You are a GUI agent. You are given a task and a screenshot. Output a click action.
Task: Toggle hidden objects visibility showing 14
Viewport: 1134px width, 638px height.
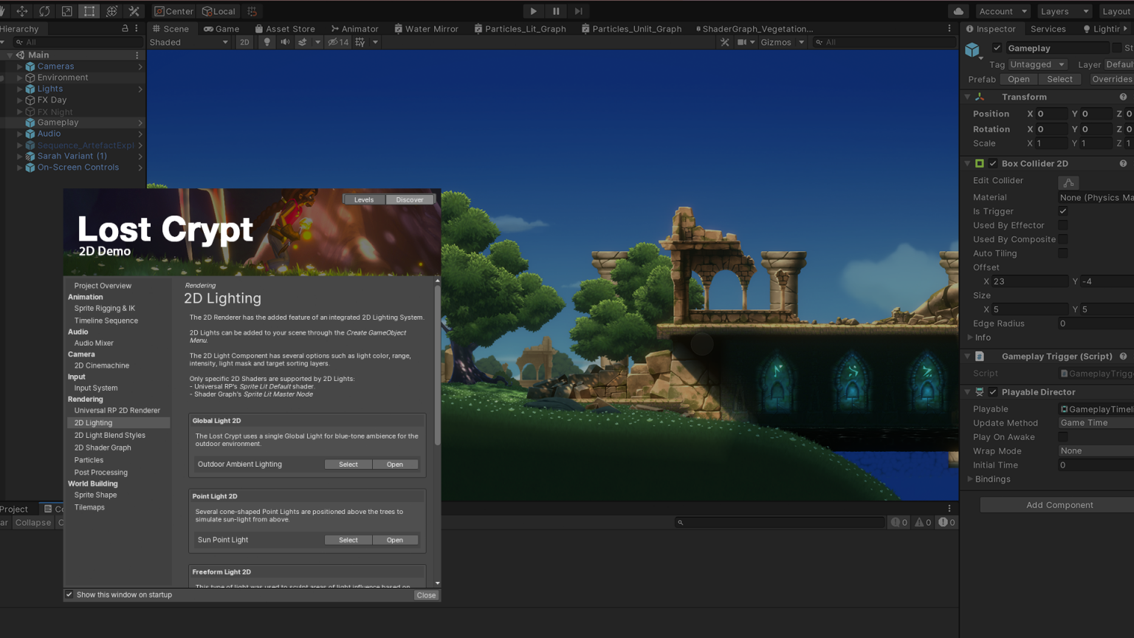[x=338, y=42]
